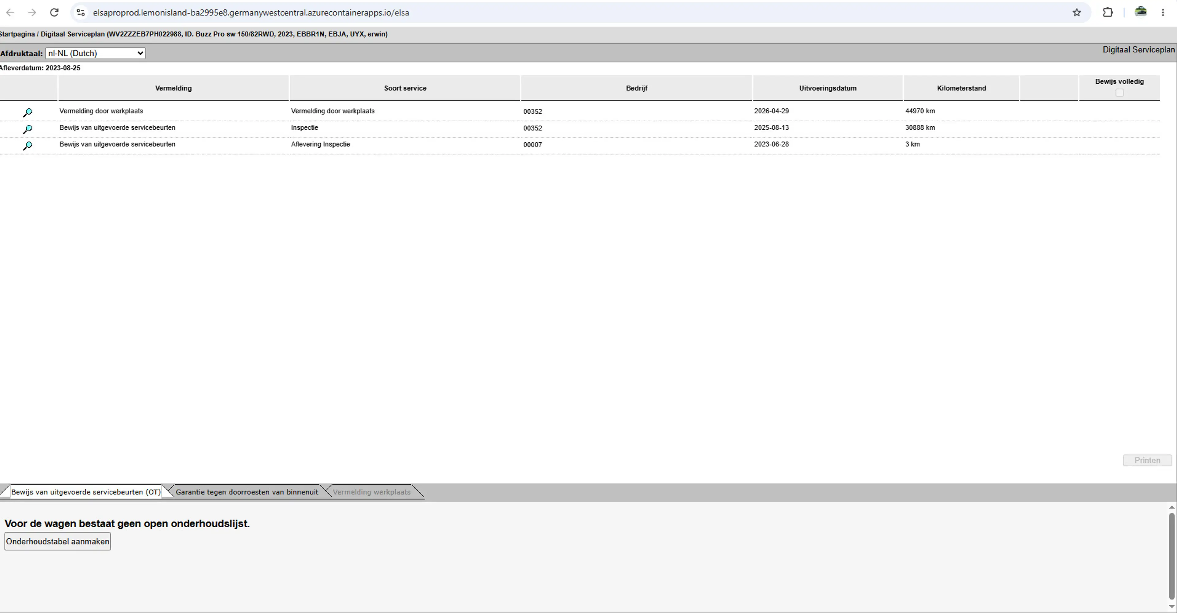Click the open onderhoudslijst message heading
Image resolution: width=1177 pixels, height=613 pixels.
coord(127,524)
